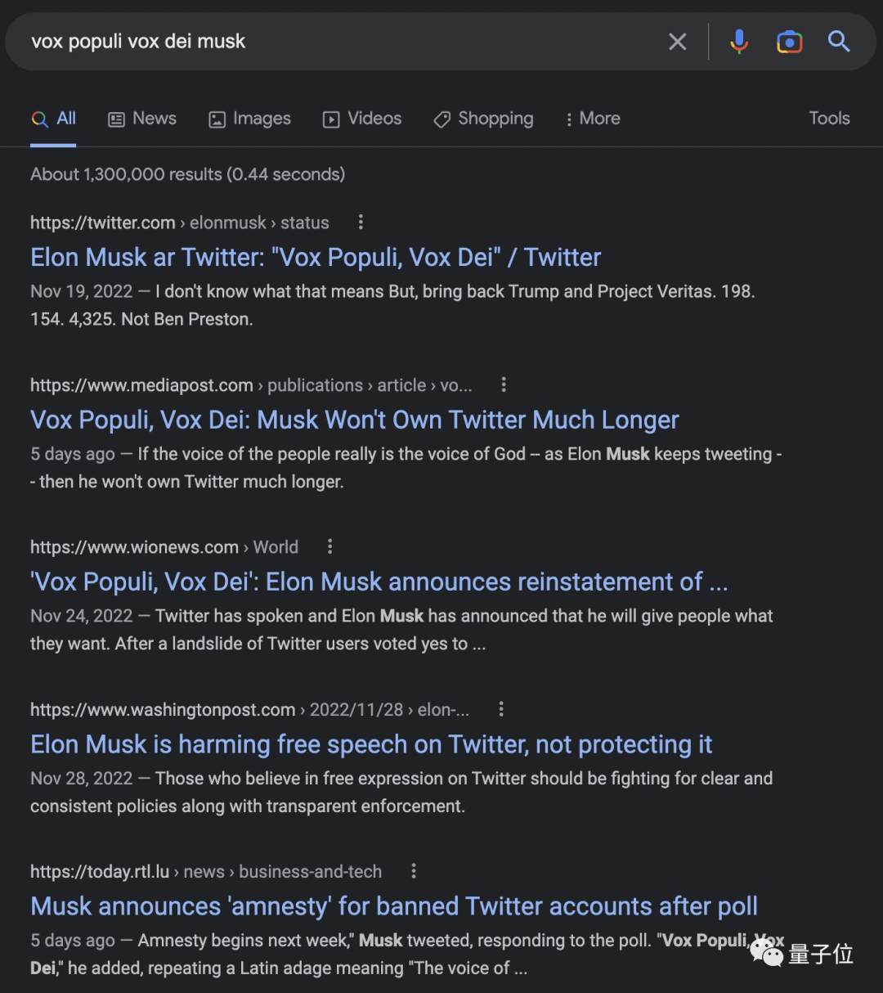
Task: Start voice search with the microphone icon
Action: pyautogui.click(x=739, y=41)
